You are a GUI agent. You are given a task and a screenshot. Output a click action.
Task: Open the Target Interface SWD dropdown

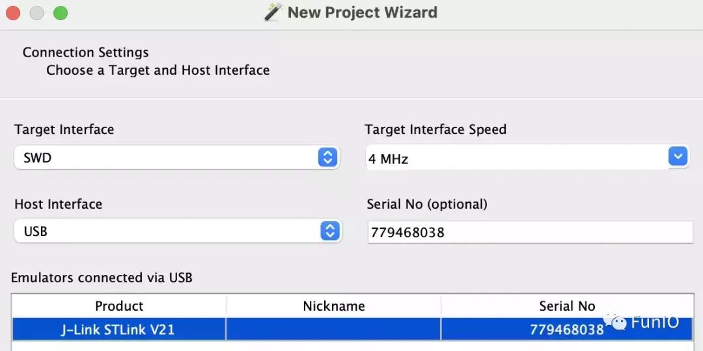[176, 157]
